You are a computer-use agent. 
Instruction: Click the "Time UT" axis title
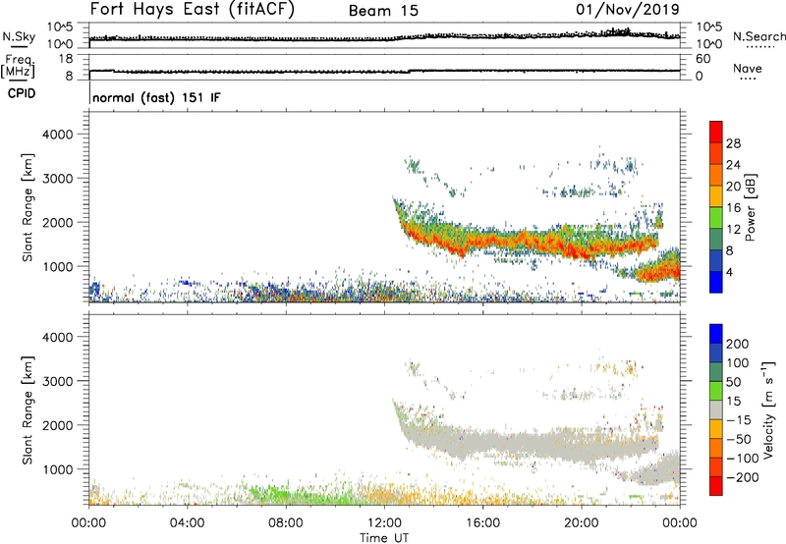coord(384,538)
